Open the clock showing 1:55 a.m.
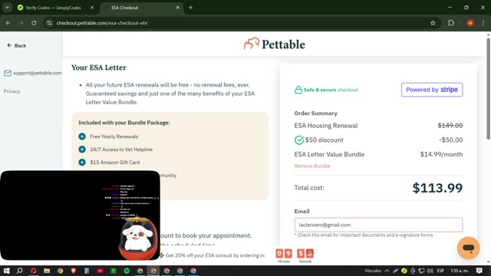Screen dimensions: 491x276 point(460,271)
